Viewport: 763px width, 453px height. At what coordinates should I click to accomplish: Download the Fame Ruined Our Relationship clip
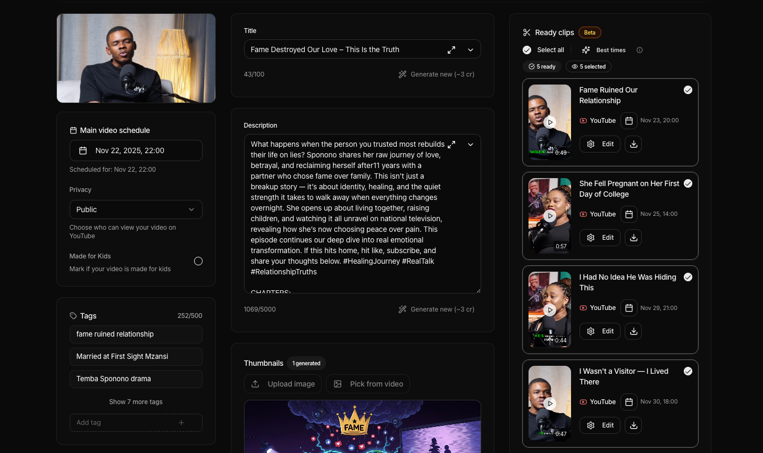(x=633, y=144)
